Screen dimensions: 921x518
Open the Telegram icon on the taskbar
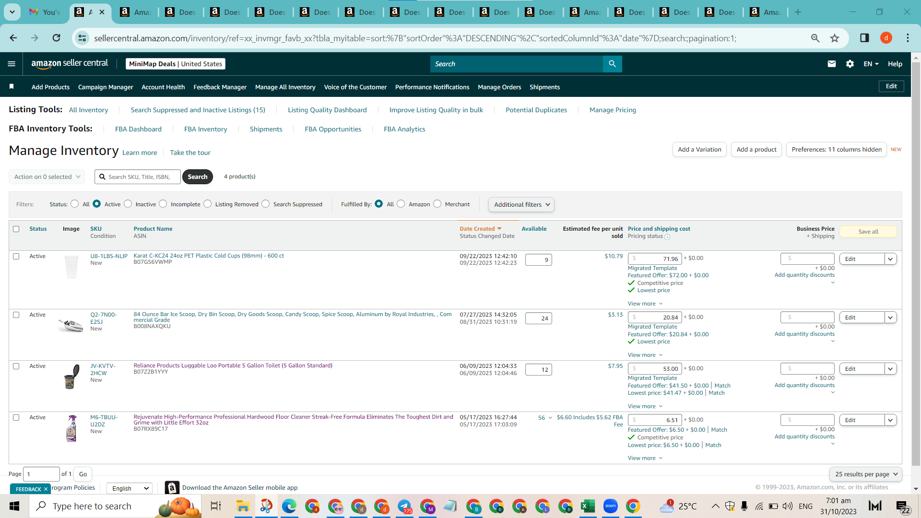404,506
